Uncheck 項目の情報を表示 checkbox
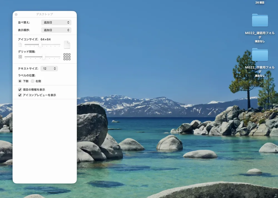This screenshot has height=198, width=278. (20, 90)
